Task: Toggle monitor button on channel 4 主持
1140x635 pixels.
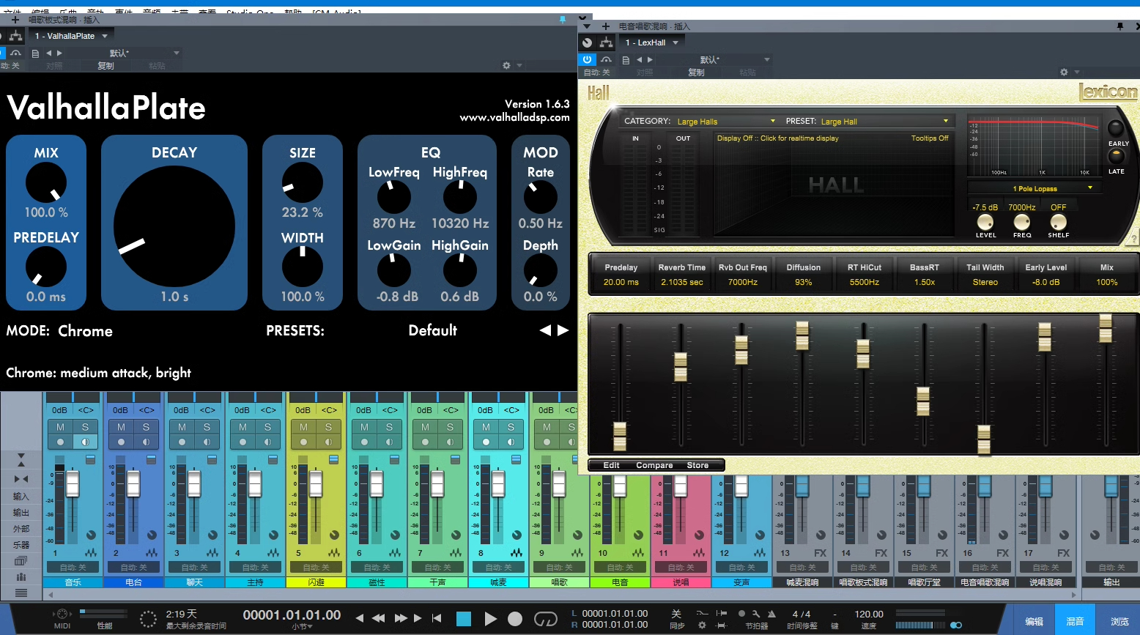Action: click(x=267, y=442)
